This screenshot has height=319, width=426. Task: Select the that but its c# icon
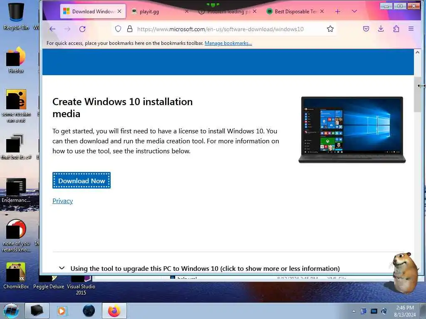pyautogui.click(x=16, y=147)
